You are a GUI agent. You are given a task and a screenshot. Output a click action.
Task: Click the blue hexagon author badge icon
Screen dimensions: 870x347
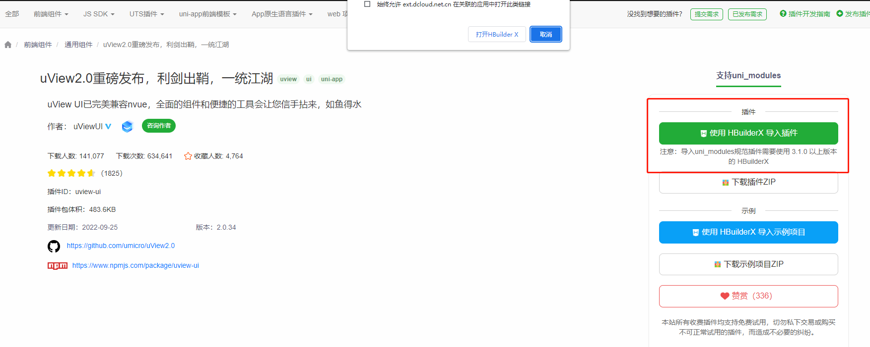(x=128, y=126)
